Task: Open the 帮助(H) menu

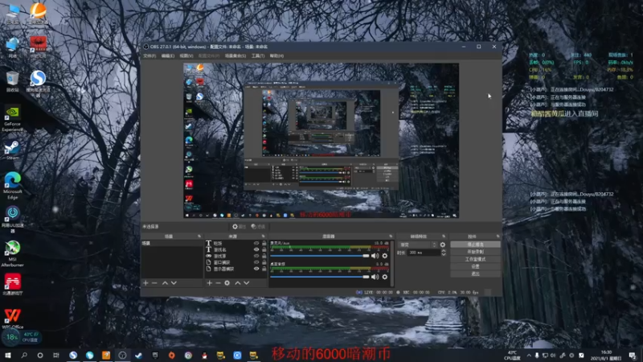Action: (276, 56)
